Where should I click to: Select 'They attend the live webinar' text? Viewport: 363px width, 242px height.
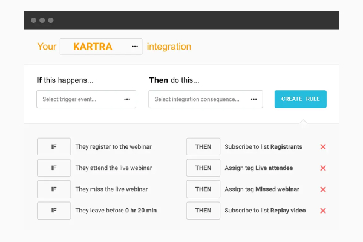click(x=114, y=168)
